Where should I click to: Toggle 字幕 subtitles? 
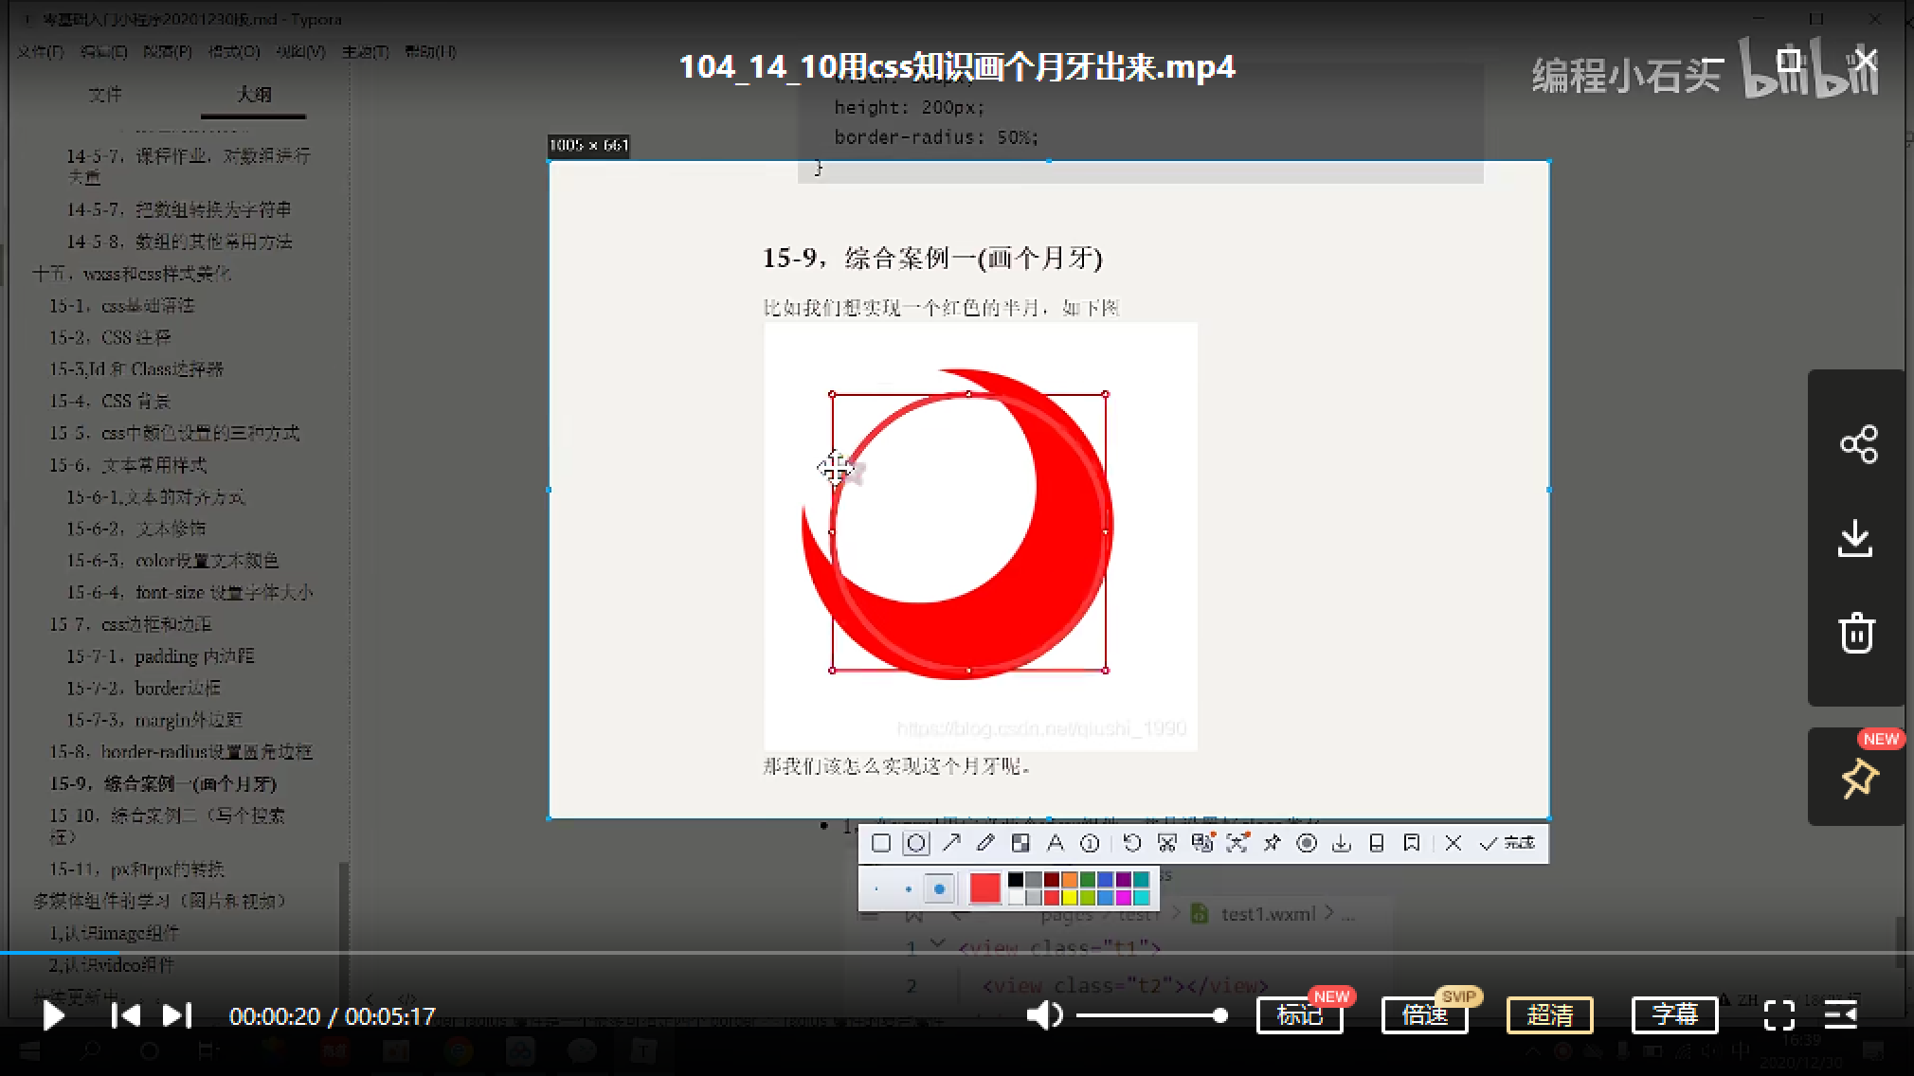click(x=1675, y=1015)
